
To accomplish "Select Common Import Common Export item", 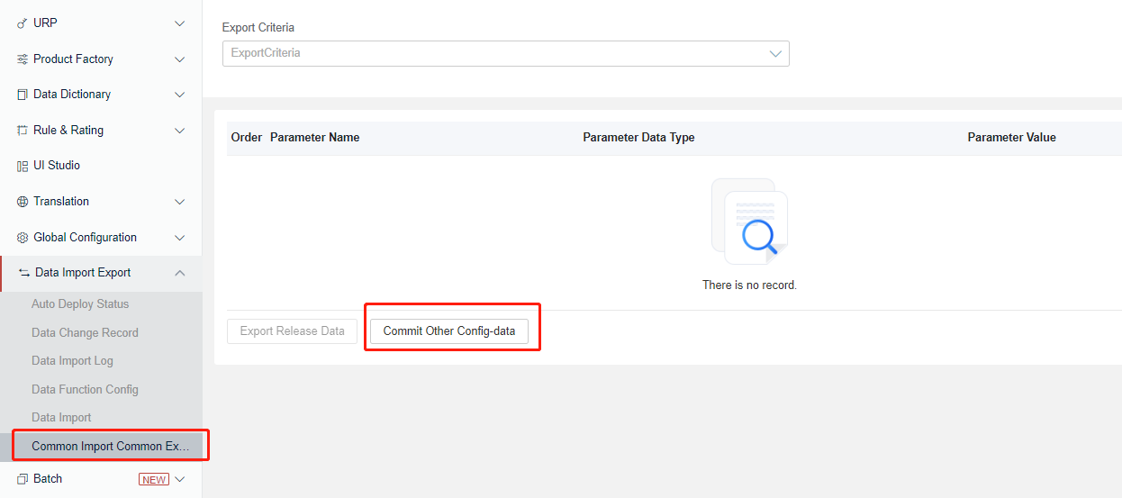I will click(110, 447).
